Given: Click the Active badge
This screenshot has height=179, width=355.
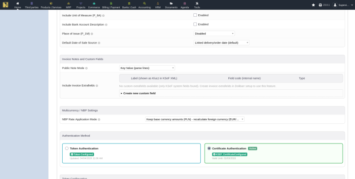Looking at the screenshot, I should pyautogui.click(x=252, y=148).
